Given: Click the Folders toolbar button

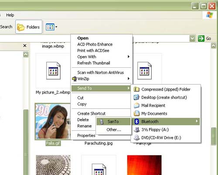Looking at the screenshot, I should coord(29,27).
